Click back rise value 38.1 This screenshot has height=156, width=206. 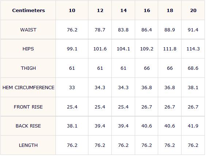pos(72,126)
